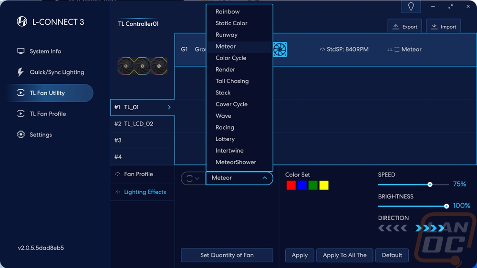Click Set Quantity of Fan button
The width and height of the screenshot is (477, 268).
tap(227, 255)
